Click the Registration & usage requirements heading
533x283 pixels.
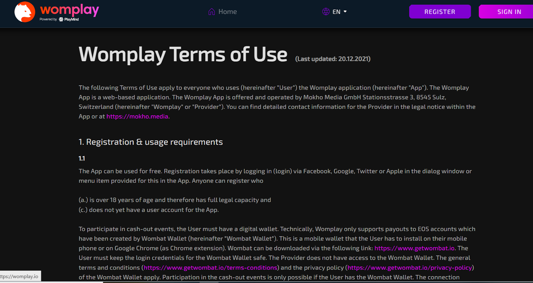[x=151, y=142]
